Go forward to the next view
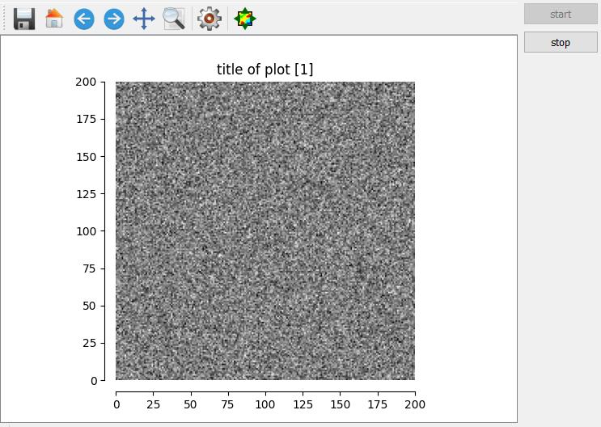Viewport: 601px width, 427px height. [x=114, y=19]
